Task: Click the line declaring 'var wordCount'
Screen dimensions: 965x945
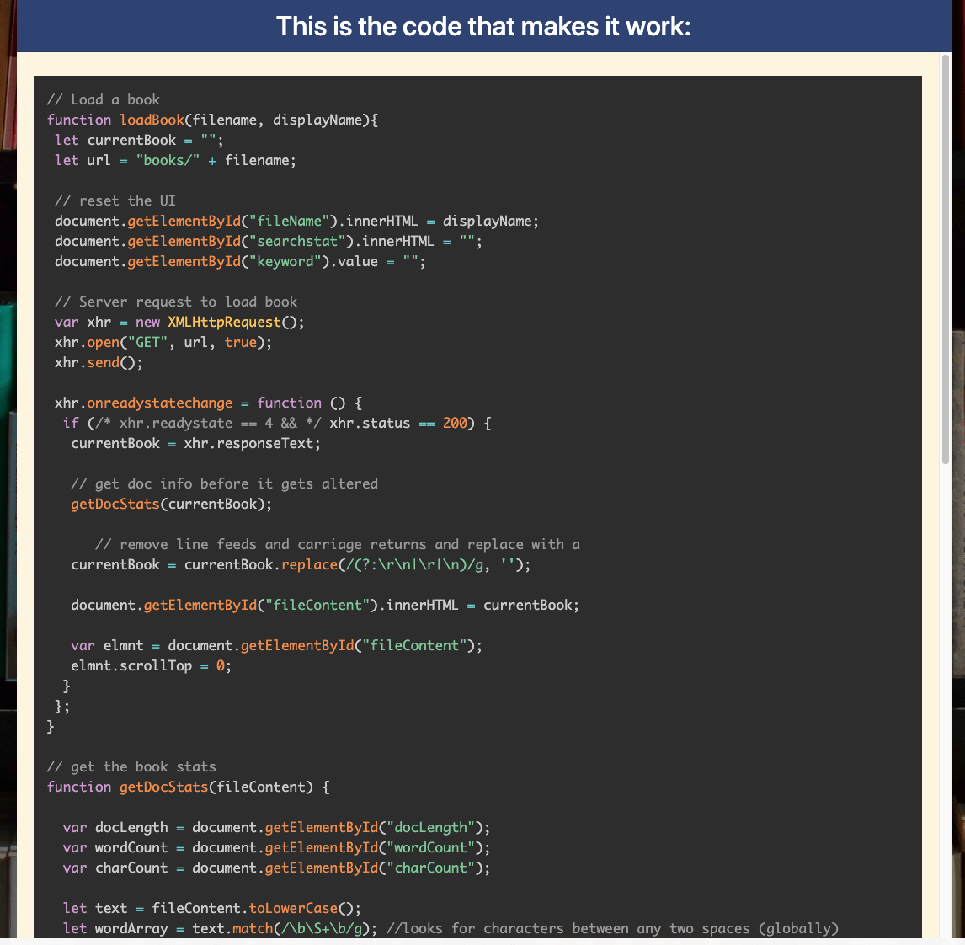Action: (x=276, y=848)
